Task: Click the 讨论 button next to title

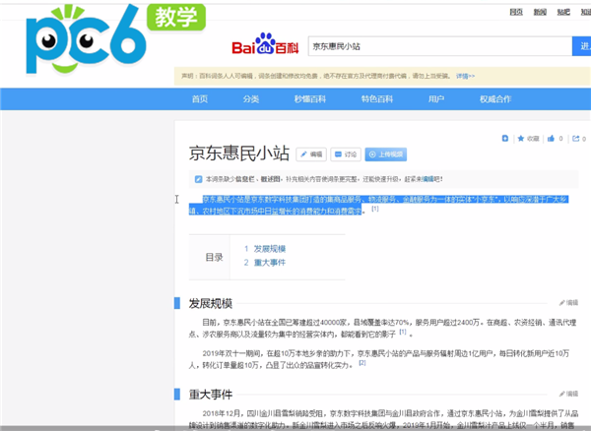Action: 346,154
